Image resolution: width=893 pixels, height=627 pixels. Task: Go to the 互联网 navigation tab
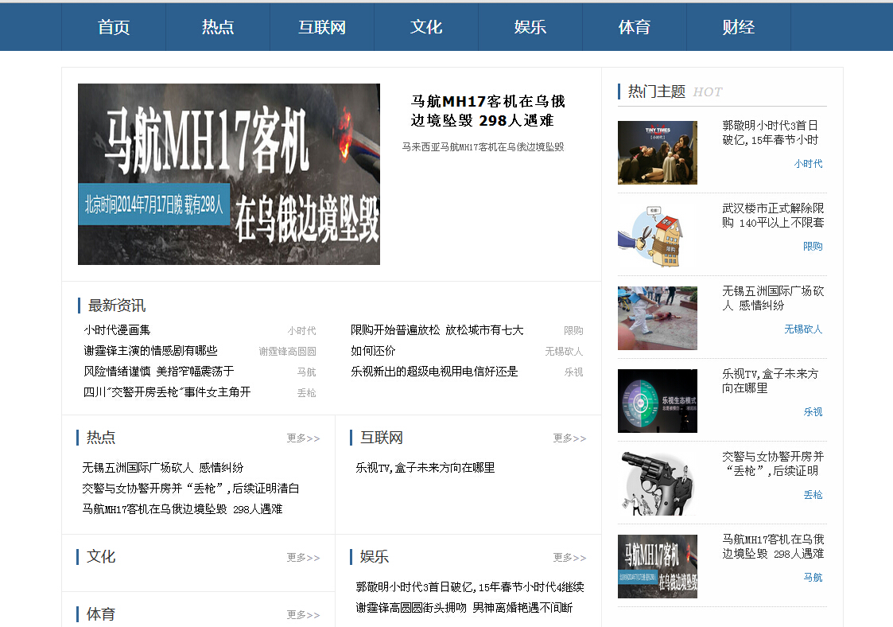[x=322, y=27]
